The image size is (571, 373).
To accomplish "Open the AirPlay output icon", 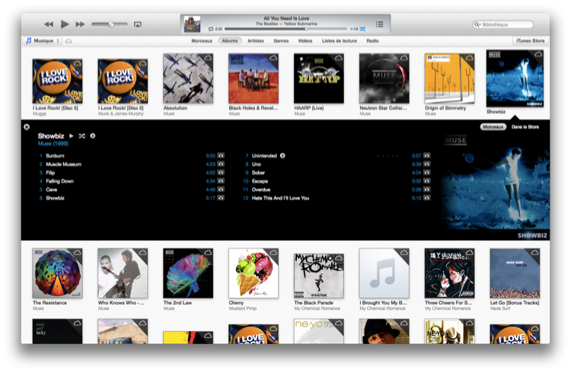I will (x=138, y=24).
